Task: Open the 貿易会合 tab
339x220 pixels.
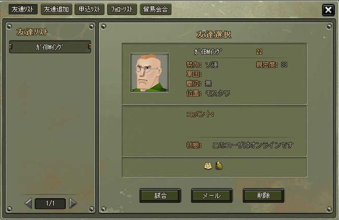Action: pos(156,9)
